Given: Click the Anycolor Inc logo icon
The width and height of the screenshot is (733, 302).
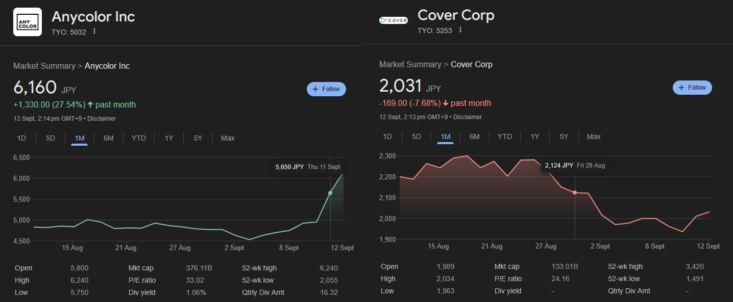Looking at the screenshot, I should (28, 22).
